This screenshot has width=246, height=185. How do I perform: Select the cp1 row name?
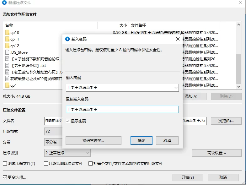[13, 85]
